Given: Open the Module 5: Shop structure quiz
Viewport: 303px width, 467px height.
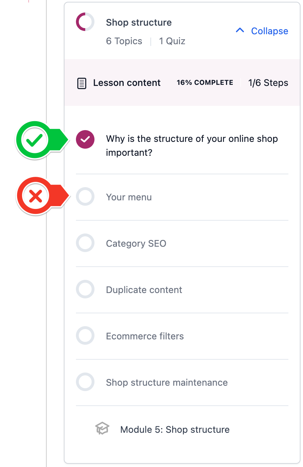Looking at the screenshot, I should click(x=175, y=429).
